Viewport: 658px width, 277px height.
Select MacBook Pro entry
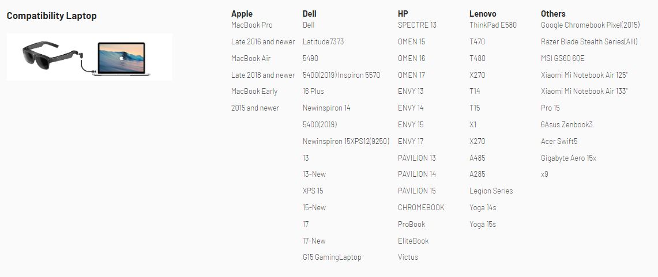point(252,25)
